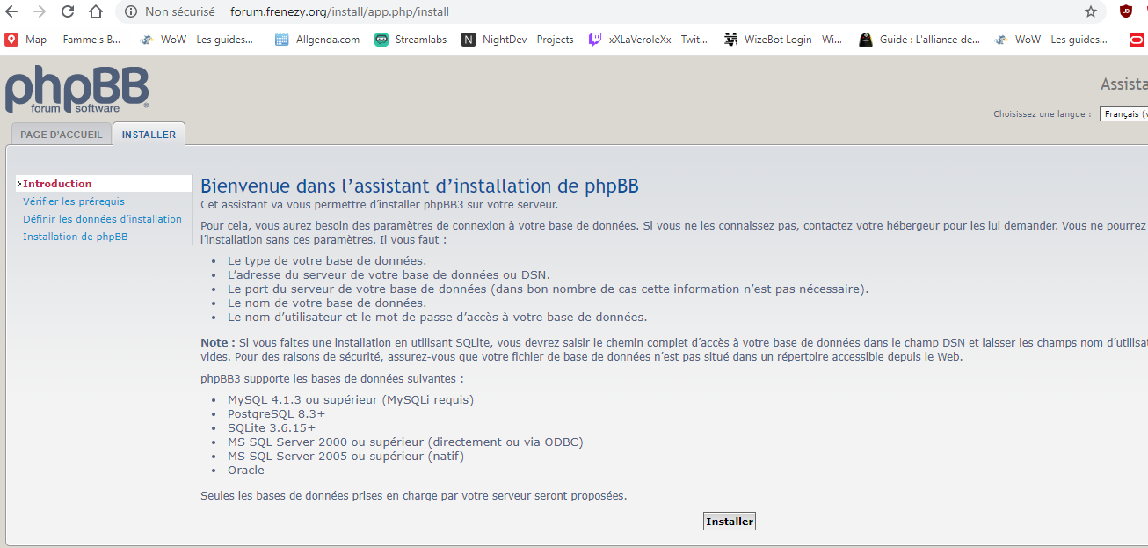
Task: Open Installation de phpBB step
Action: click(76, 237)
